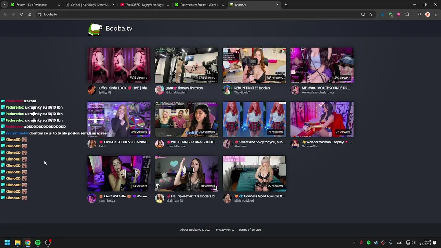Open the tab search dropdown

point(4,5)
